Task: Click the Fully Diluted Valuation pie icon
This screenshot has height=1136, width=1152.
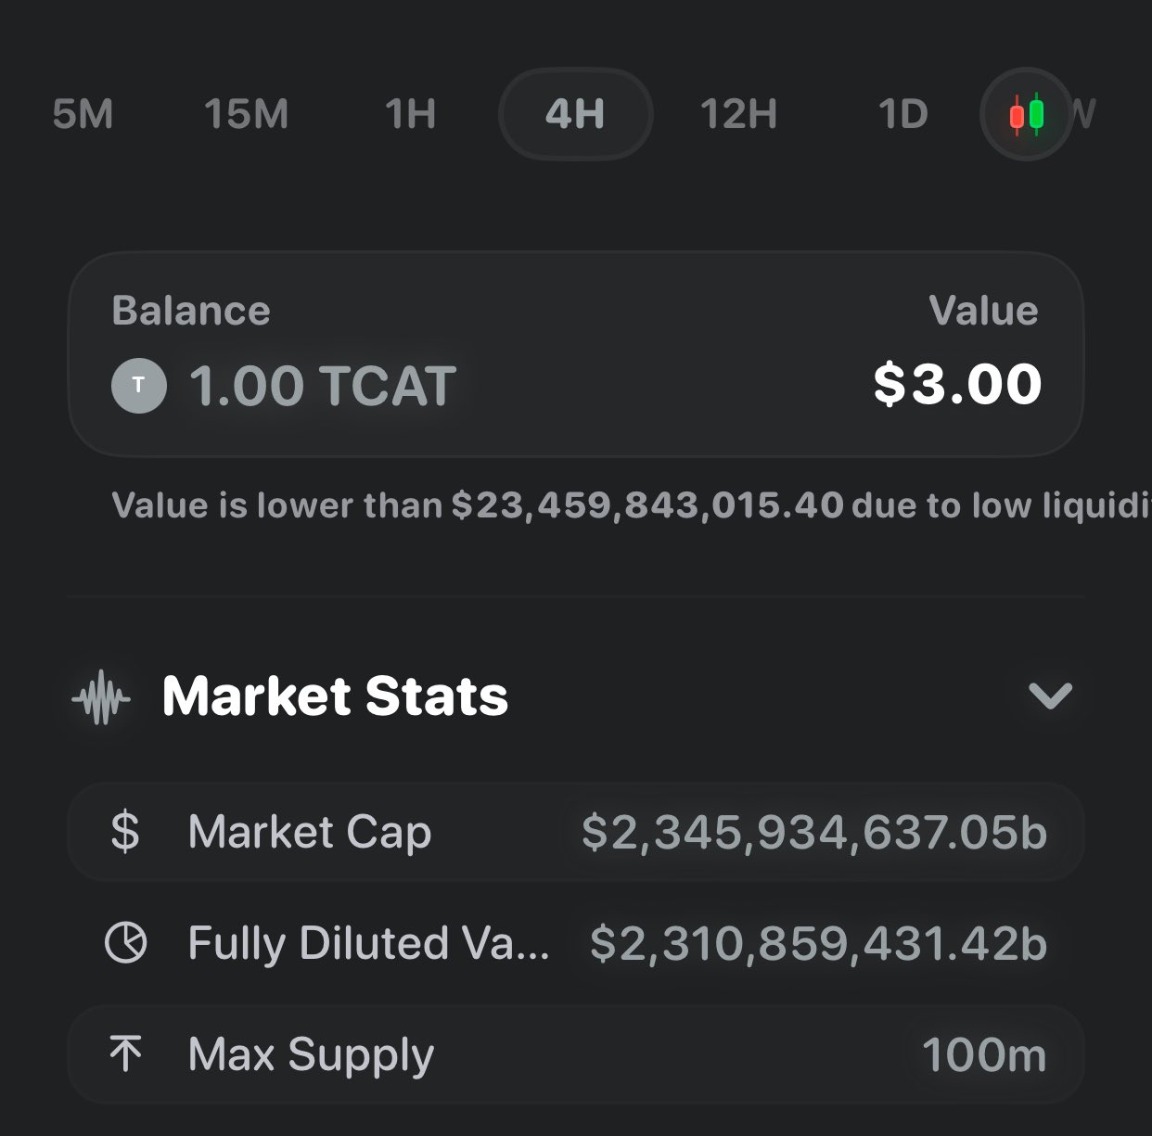Action: click(125, 943)
